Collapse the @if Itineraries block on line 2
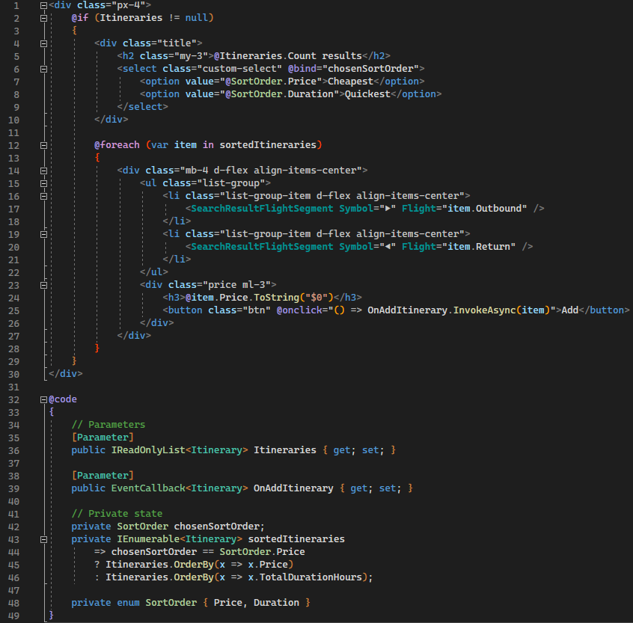Screen dimensions: 633x623 point(43,17)
